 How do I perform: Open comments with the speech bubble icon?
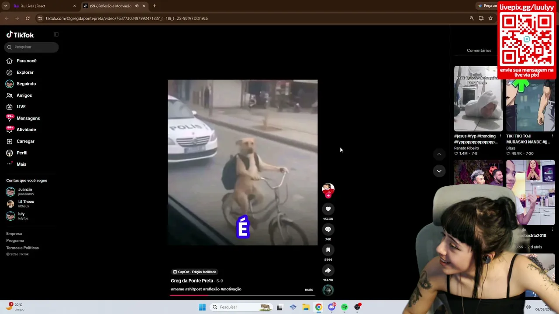point(328,229)
